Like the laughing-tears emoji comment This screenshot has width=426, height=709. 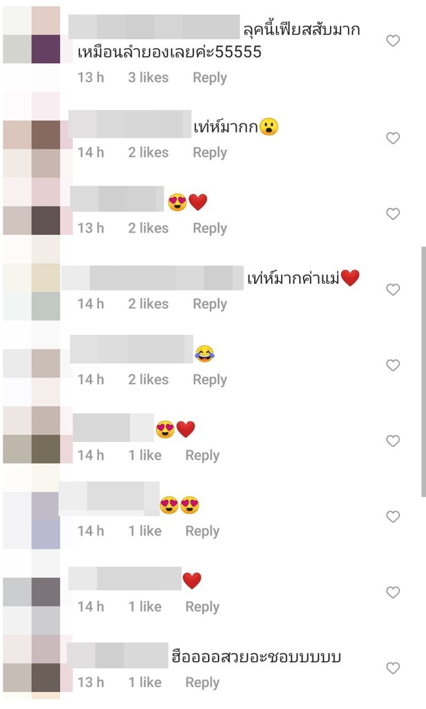pyautogui.click(x=393, y=365)
